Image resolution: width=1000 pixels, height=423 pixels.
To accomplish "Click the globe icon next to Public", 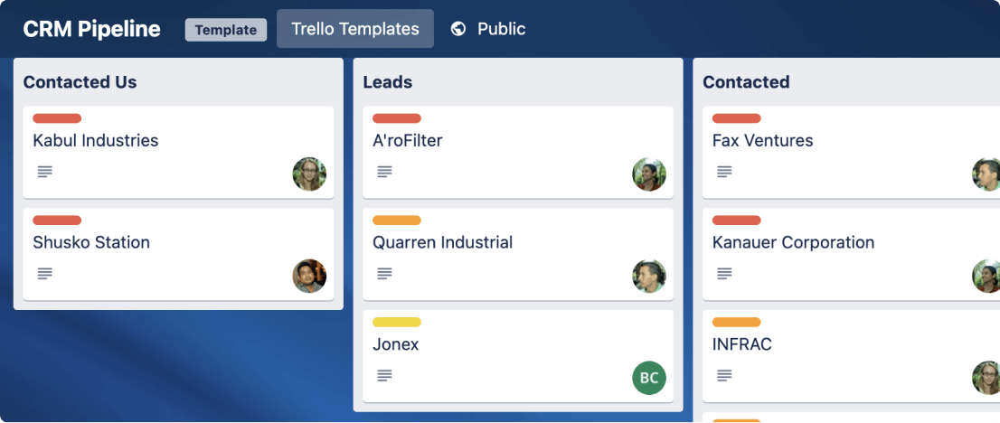I will click(458, 29).
